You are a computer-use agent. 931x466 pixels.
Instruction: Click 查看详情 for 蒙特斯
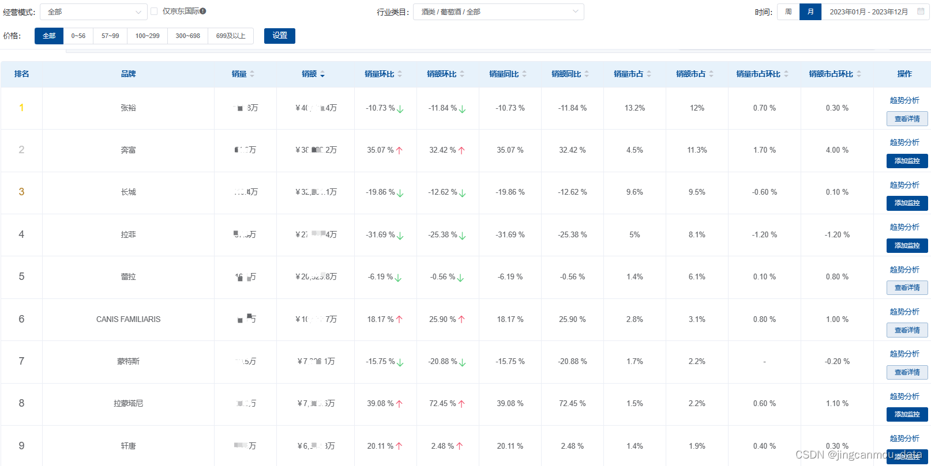[x=907, y=372]
